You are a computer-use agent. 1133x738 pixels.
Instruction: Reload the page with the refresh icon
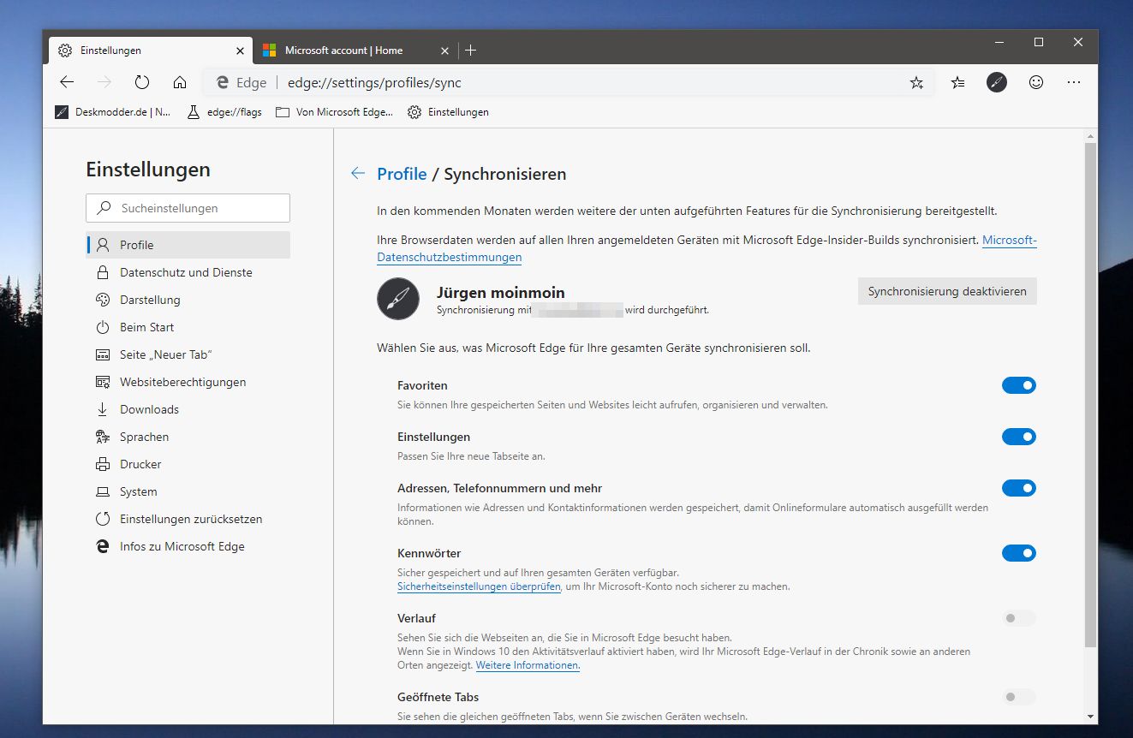(142, 82)
